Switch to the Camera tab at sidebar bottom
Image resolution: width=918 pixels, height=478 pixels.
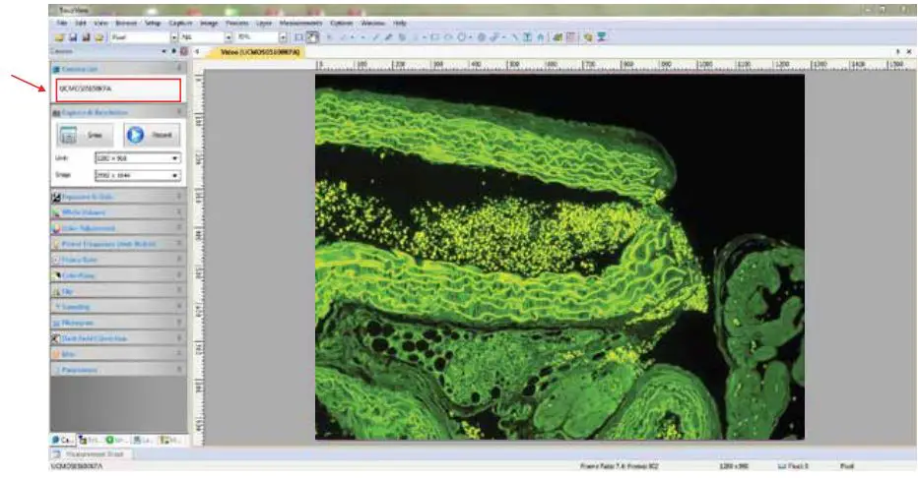[62, 441]
